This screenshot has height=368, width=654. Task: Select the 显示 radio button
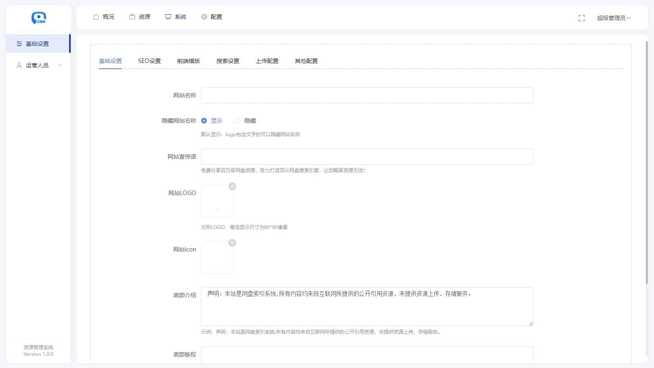204,121
